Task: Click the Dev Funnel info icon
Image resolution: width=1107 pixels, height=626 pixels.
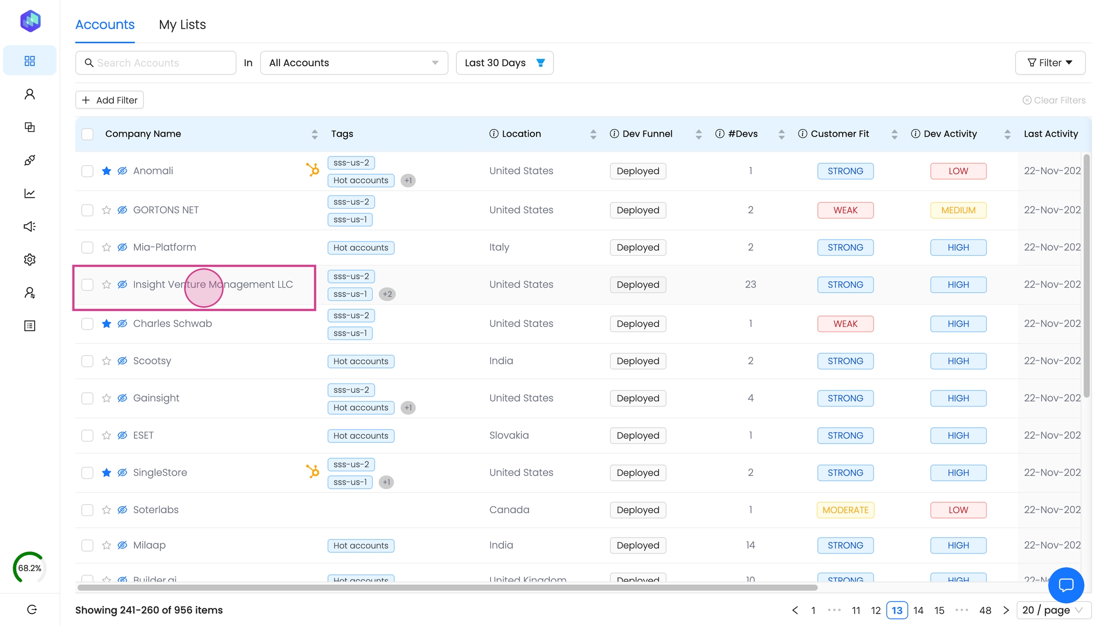Action: (x=614, y=134)
